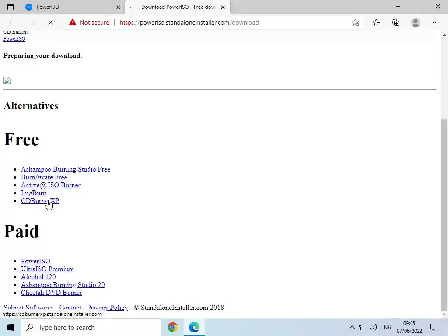This screenshot has height=336, width=448.
Task: Open the PowerISO link under Paid
Action: point(35,261)
